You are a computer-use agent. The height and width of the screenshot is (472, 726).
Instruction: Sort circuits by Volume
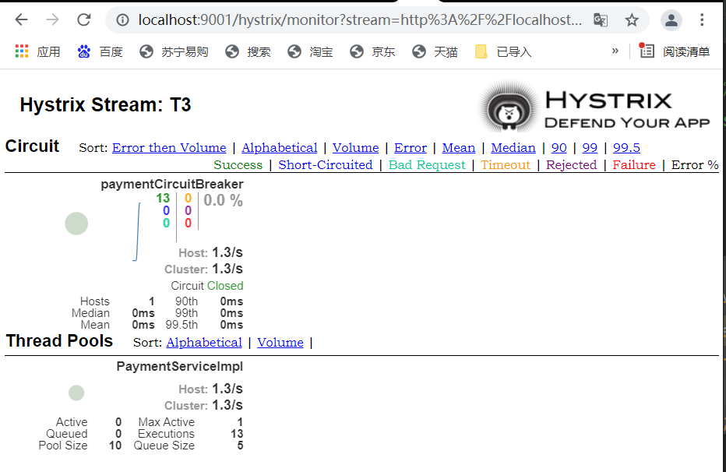tap(355, 148)
